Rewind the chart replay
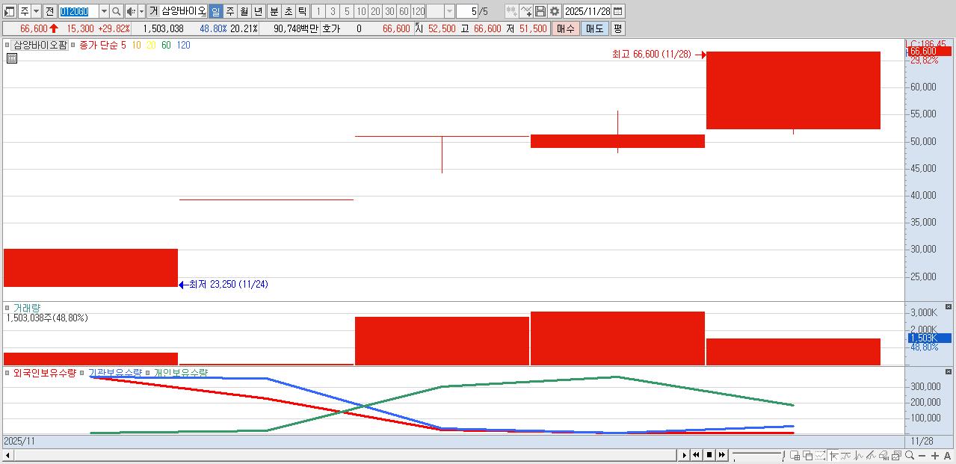The width and height of the screenshot is (956, 464). tap(696, 455)
